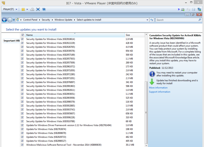Select Security Update KB2976897 row
The height and width of the screenshot is (147, 204).
pos(82,82)
